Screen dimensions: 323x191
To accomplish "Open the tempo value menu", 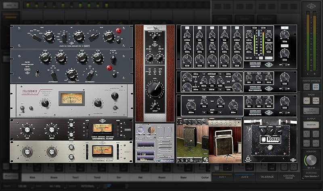I will pyautogui.click(x=23, y=186).
